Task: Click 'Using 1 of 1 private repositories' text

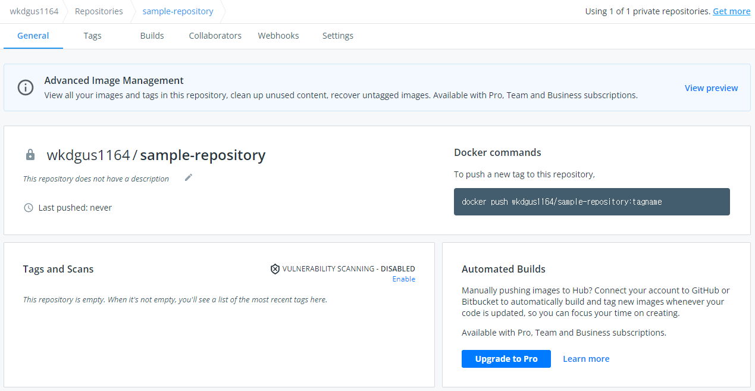Action: coord(647,11)
